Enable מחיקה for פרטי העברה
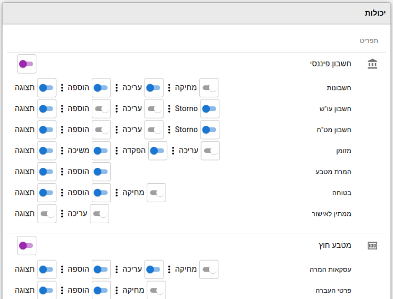393x299 pixels. (x=156, y=290)
